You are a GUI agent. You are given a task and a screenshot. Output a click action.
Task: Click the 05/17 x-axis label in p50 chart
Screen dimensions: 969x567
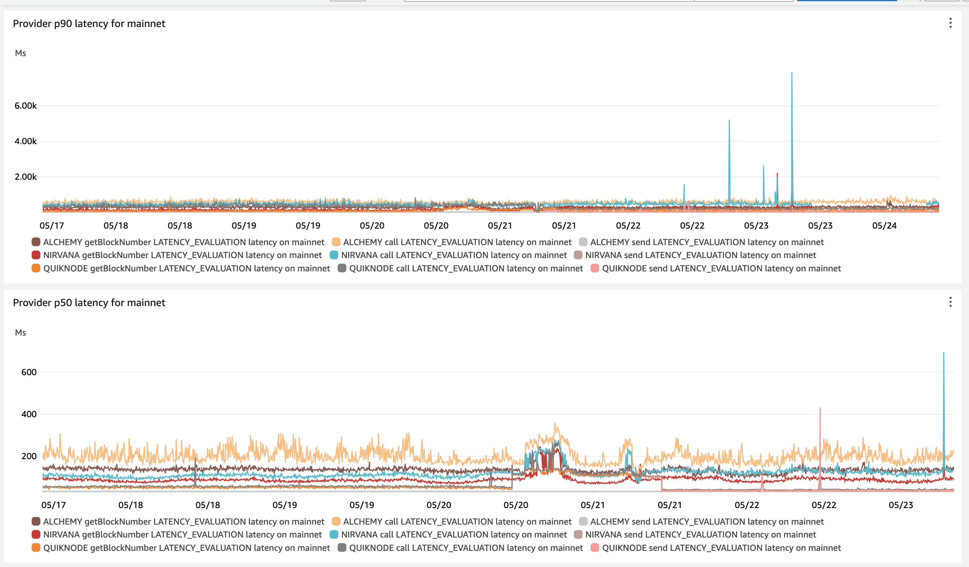click(54, 505)
